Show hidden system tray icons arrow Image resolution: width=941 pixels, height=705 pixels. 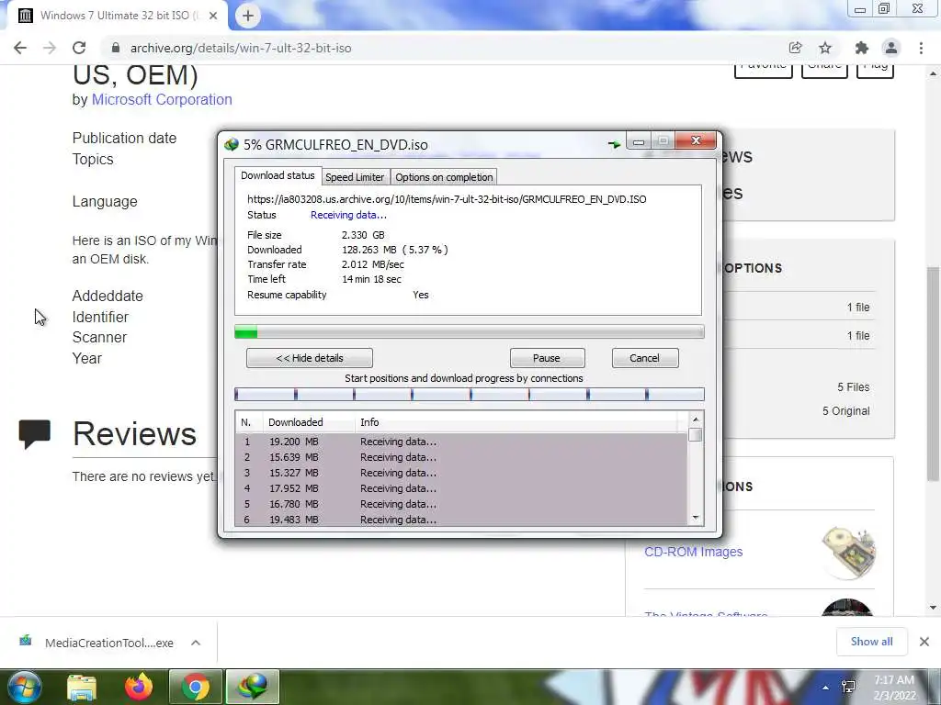pyautogui.click(x=826, y=688)
